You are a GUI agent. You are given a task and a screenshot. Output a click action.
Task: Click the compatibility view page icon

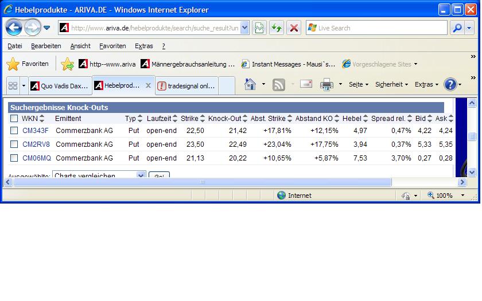point(259,28)
